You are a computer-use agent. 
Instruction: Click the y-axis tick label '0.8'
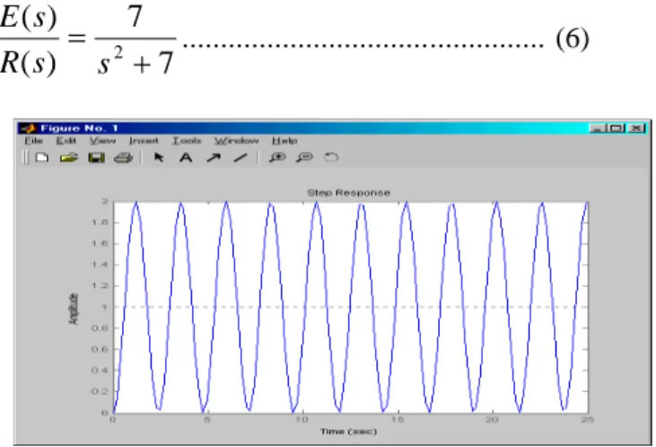(x=101, y=329)
